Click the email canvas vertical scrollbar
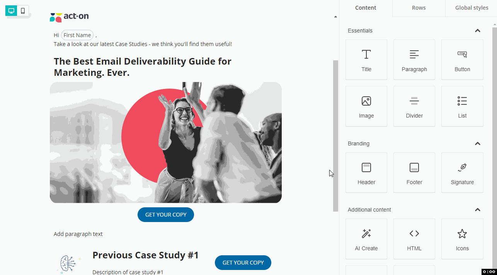 (x=335, y=136)
